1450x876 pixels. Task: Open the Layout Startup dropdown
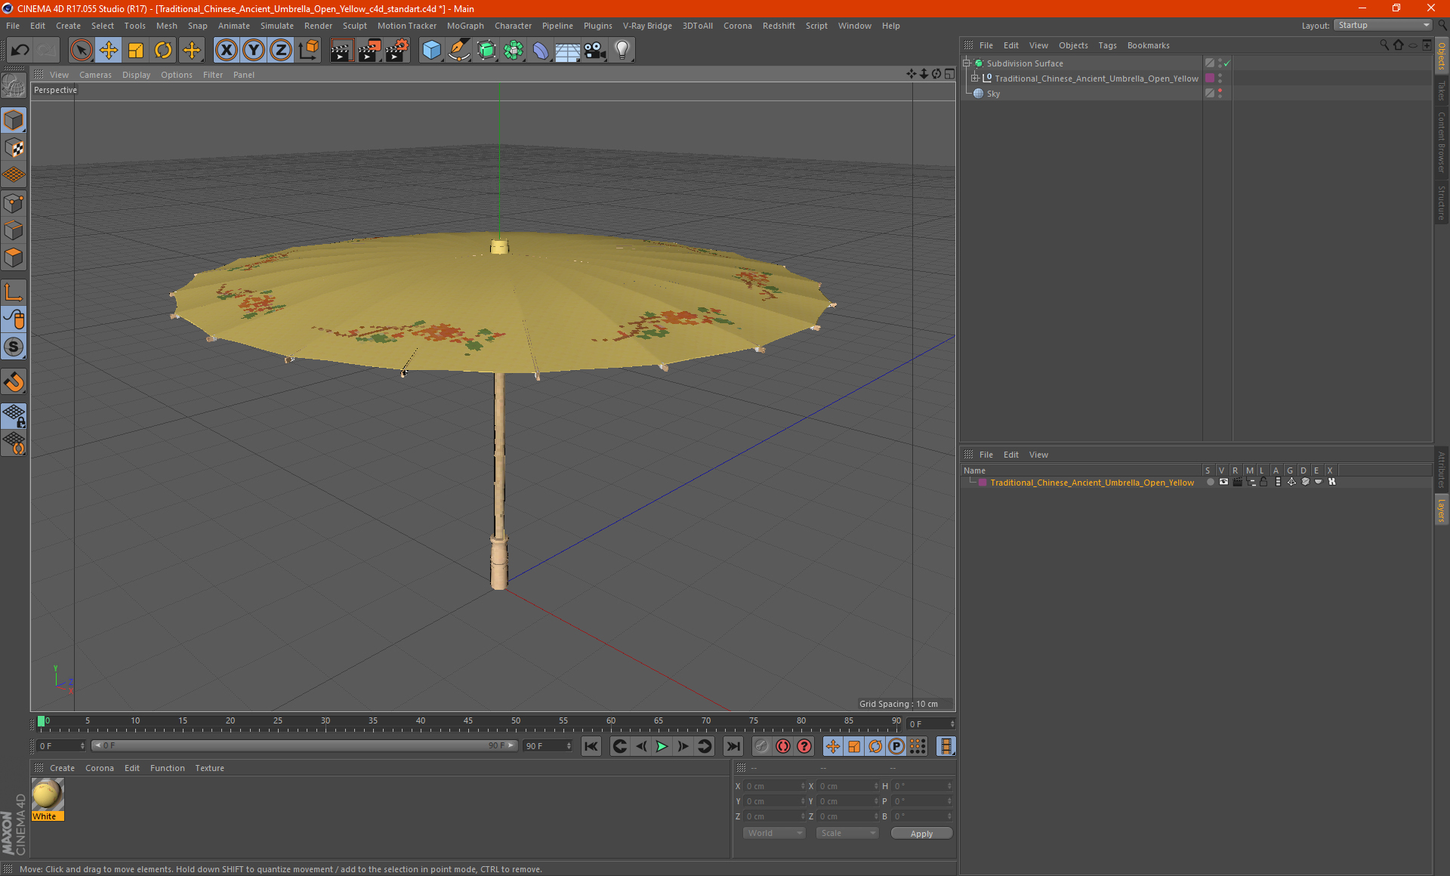[1384, 26]
